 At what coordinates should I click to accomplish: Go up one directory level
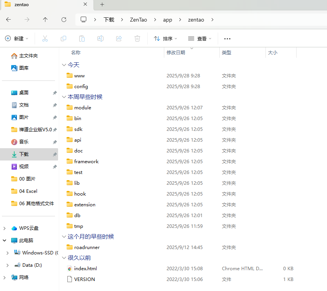point(45,20)
